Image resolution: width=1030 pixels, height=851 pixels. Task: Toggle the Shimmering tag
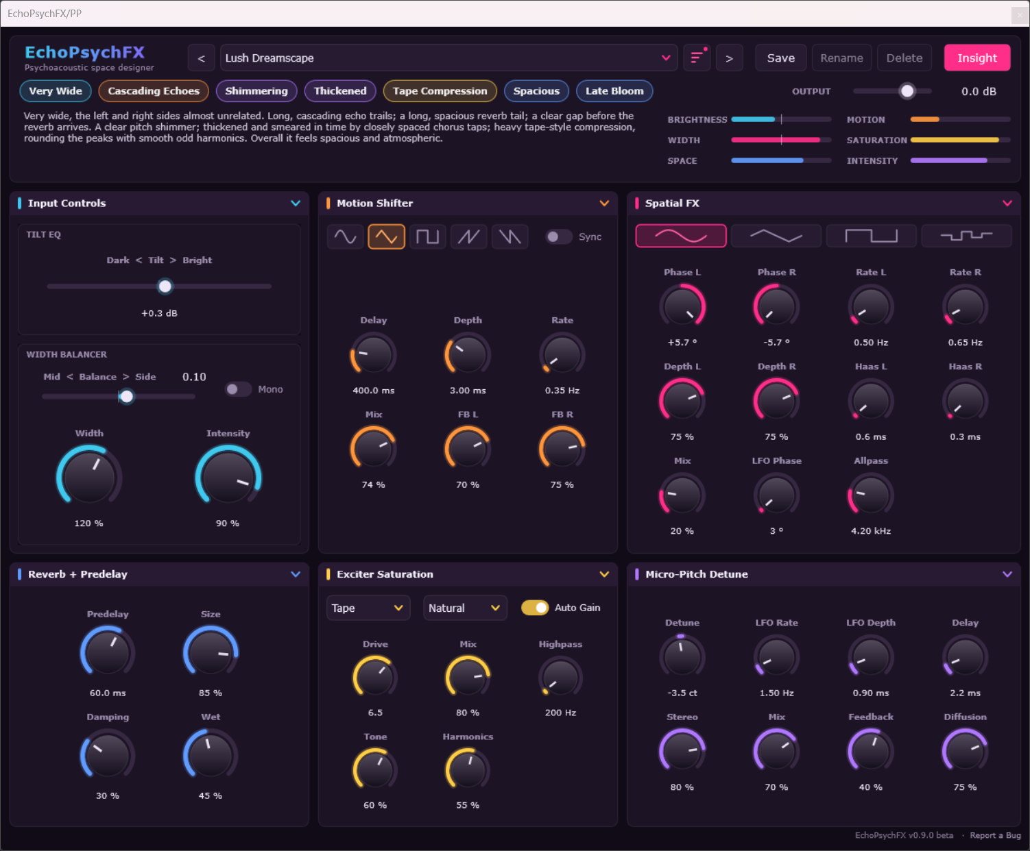click(256, 91)
